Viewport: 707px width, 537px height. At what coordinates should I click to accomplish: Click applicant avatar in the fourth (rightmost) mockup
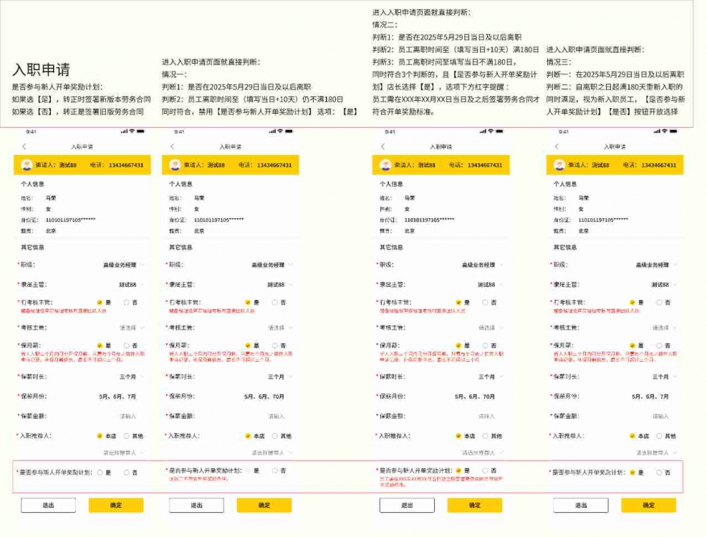[559, 165]
